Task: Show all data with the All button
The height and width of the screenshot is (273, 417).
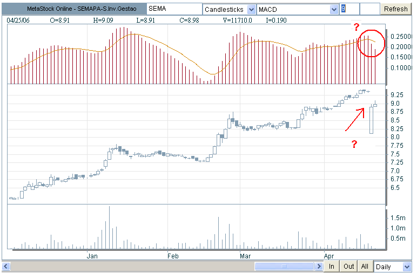Action: (365, 267)
